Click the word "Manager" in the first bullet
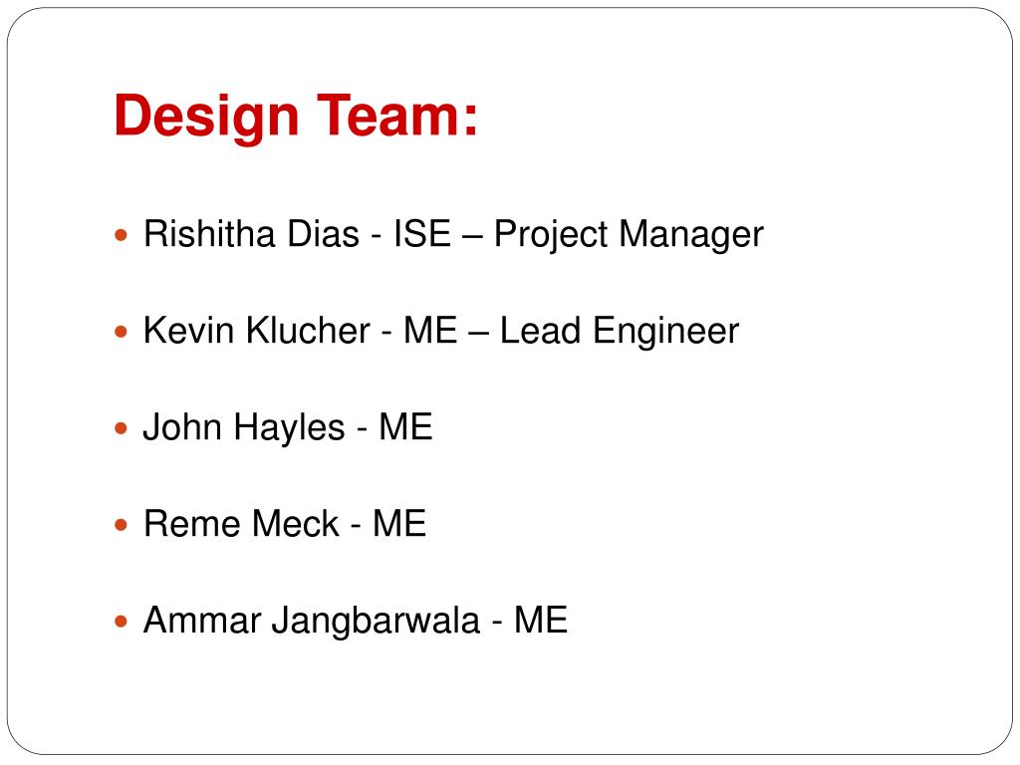The image size is (1020, 765). 691,235
